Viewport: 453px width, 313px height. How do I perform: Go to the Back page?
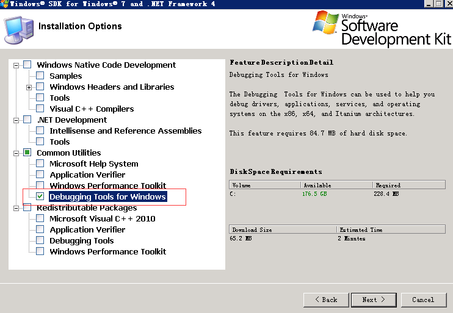[326, 300]
